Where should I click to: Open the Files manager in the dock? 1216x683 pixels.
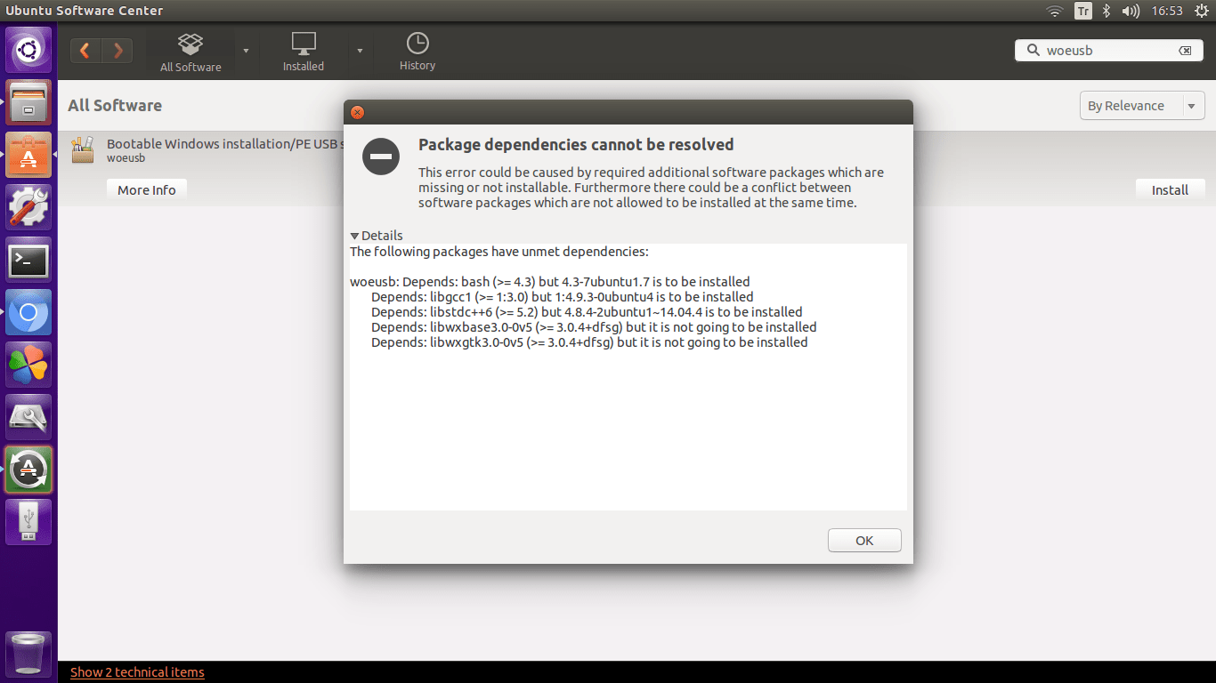pyautogui.click(x=29, y=102)
